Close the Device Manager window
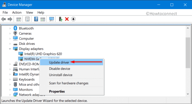 [x=185, y=5]
